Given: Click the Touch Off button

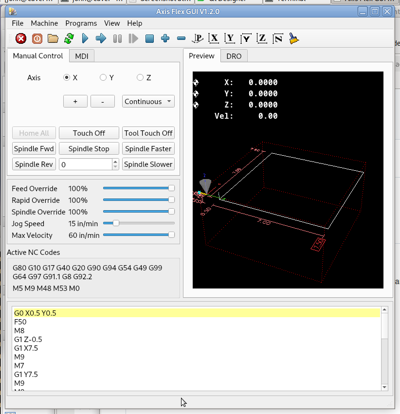Looking at the screenshot, I should point(89,133).
